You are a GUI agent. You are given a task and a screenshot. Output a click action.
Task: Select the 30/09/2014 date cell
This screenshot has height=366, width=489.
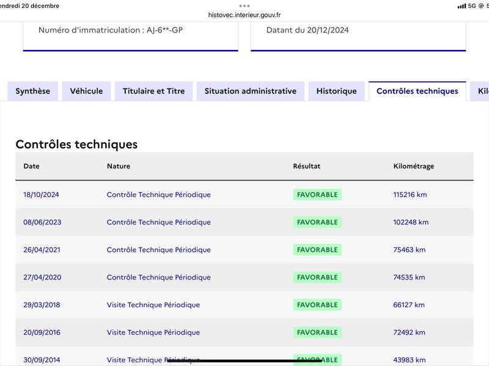(x=42, y=360)
